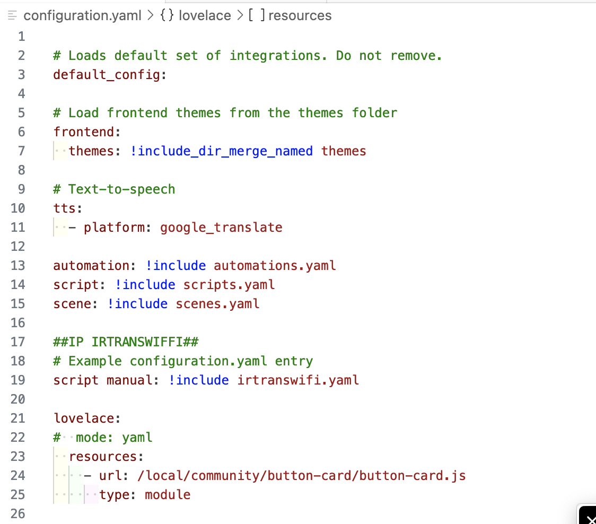
Task: Click the 'url:' key on line 24
Action: click(113, 475)
